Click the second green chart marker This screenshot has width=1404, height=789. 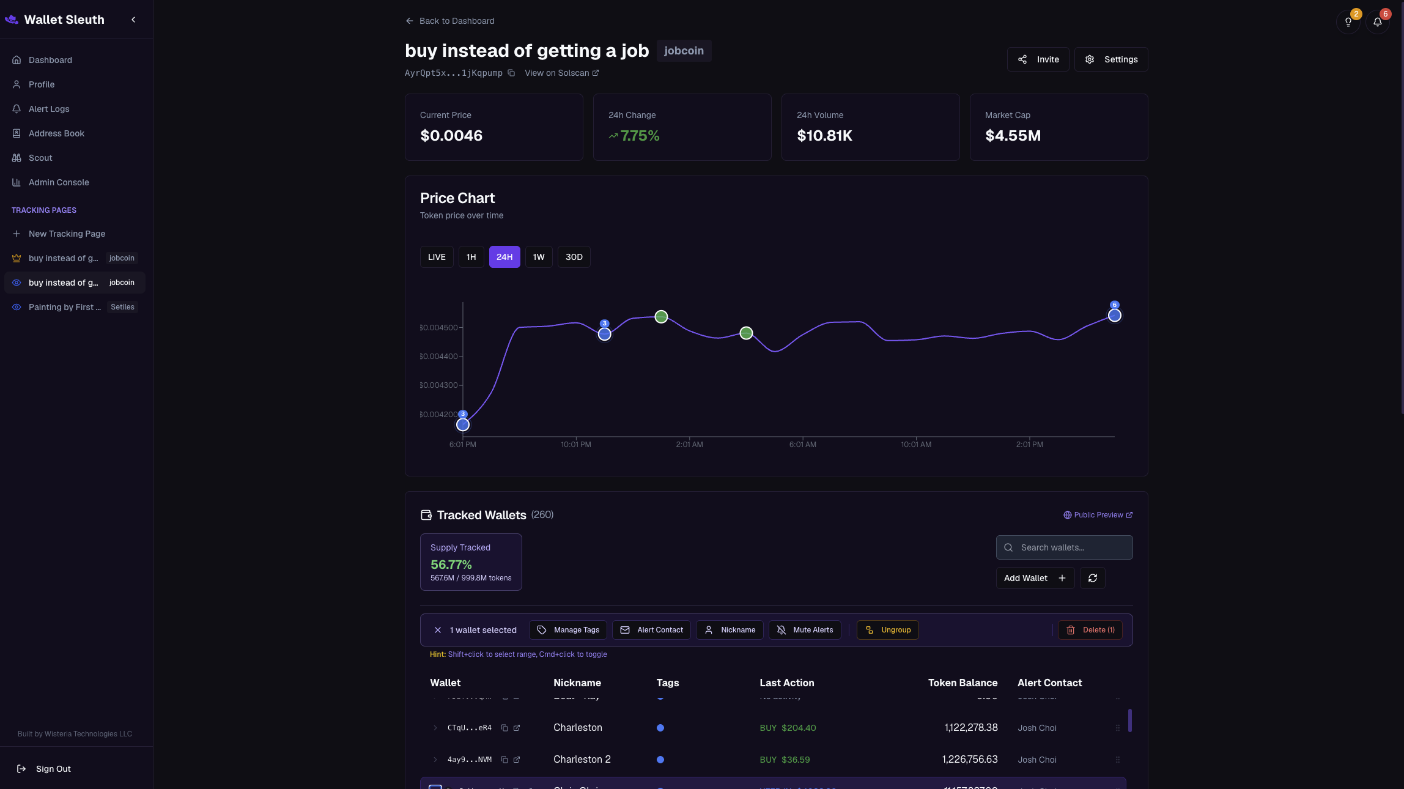click(746, 333)
